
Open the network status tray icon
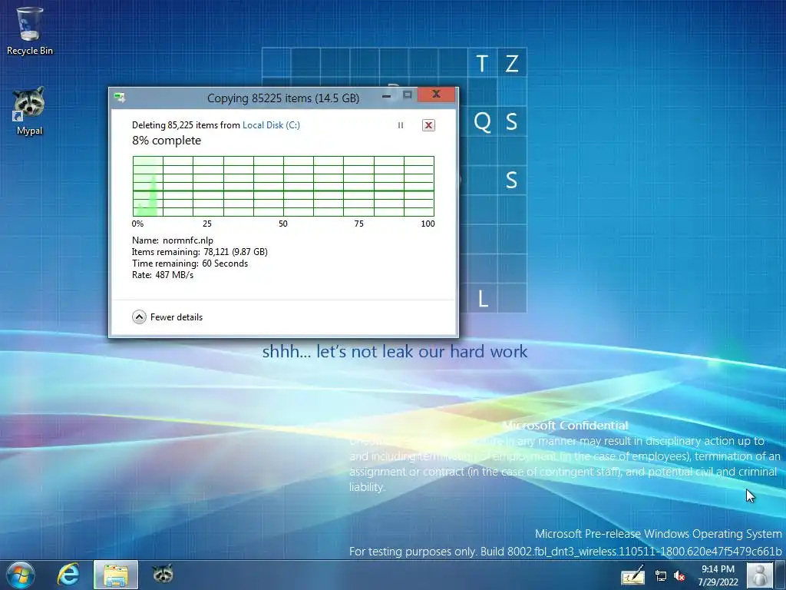[661, 576]
